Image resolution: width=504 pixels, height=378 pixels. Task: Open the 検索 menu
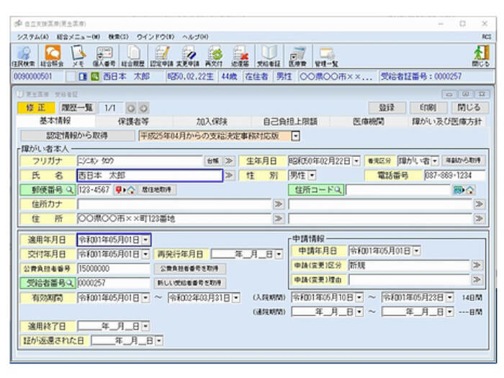[x=118, y=37]
